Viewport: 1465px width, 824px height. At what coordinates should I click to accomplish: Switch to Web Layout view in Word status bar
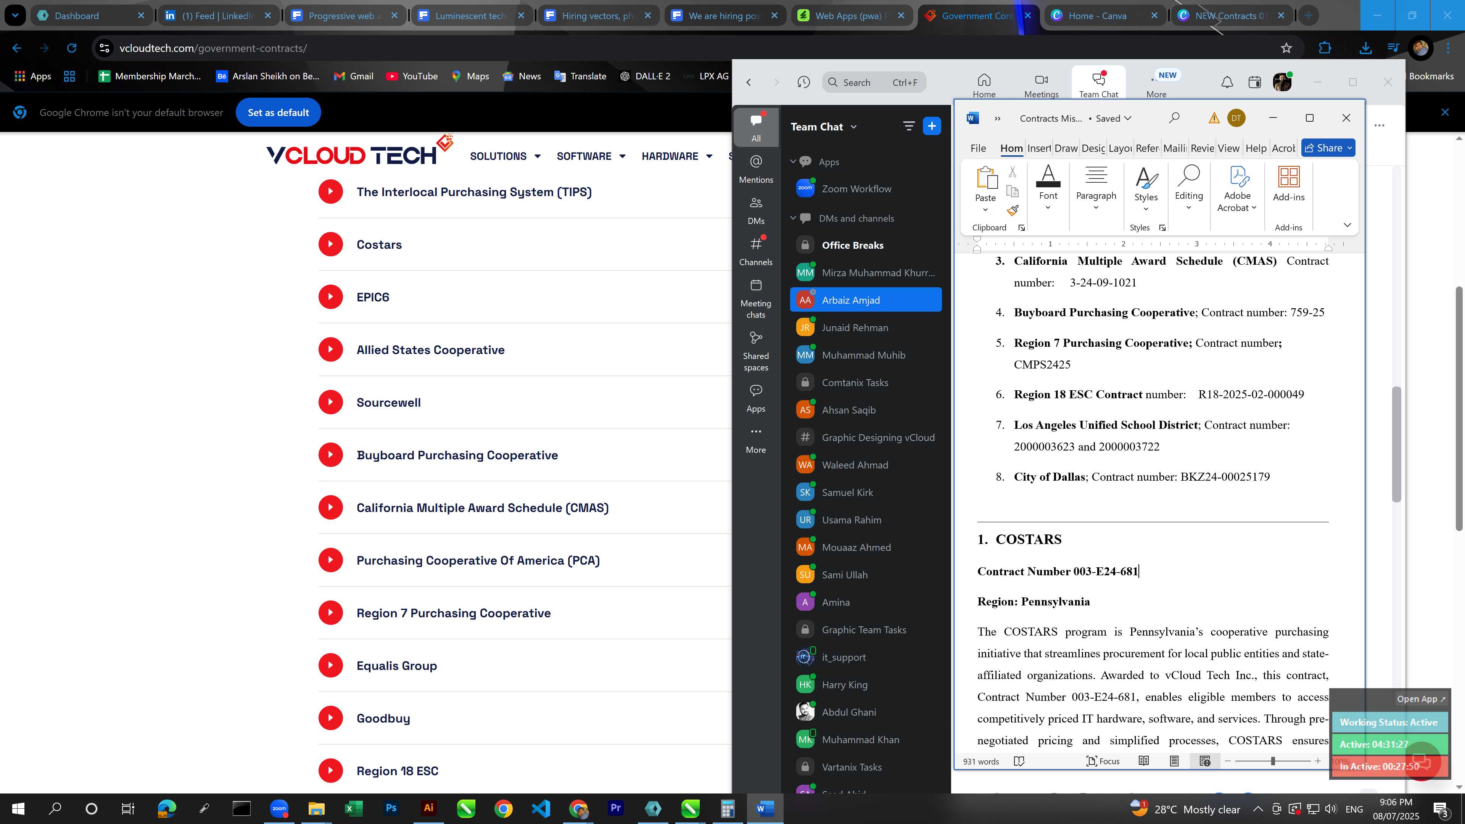(x=1204, y=761)
